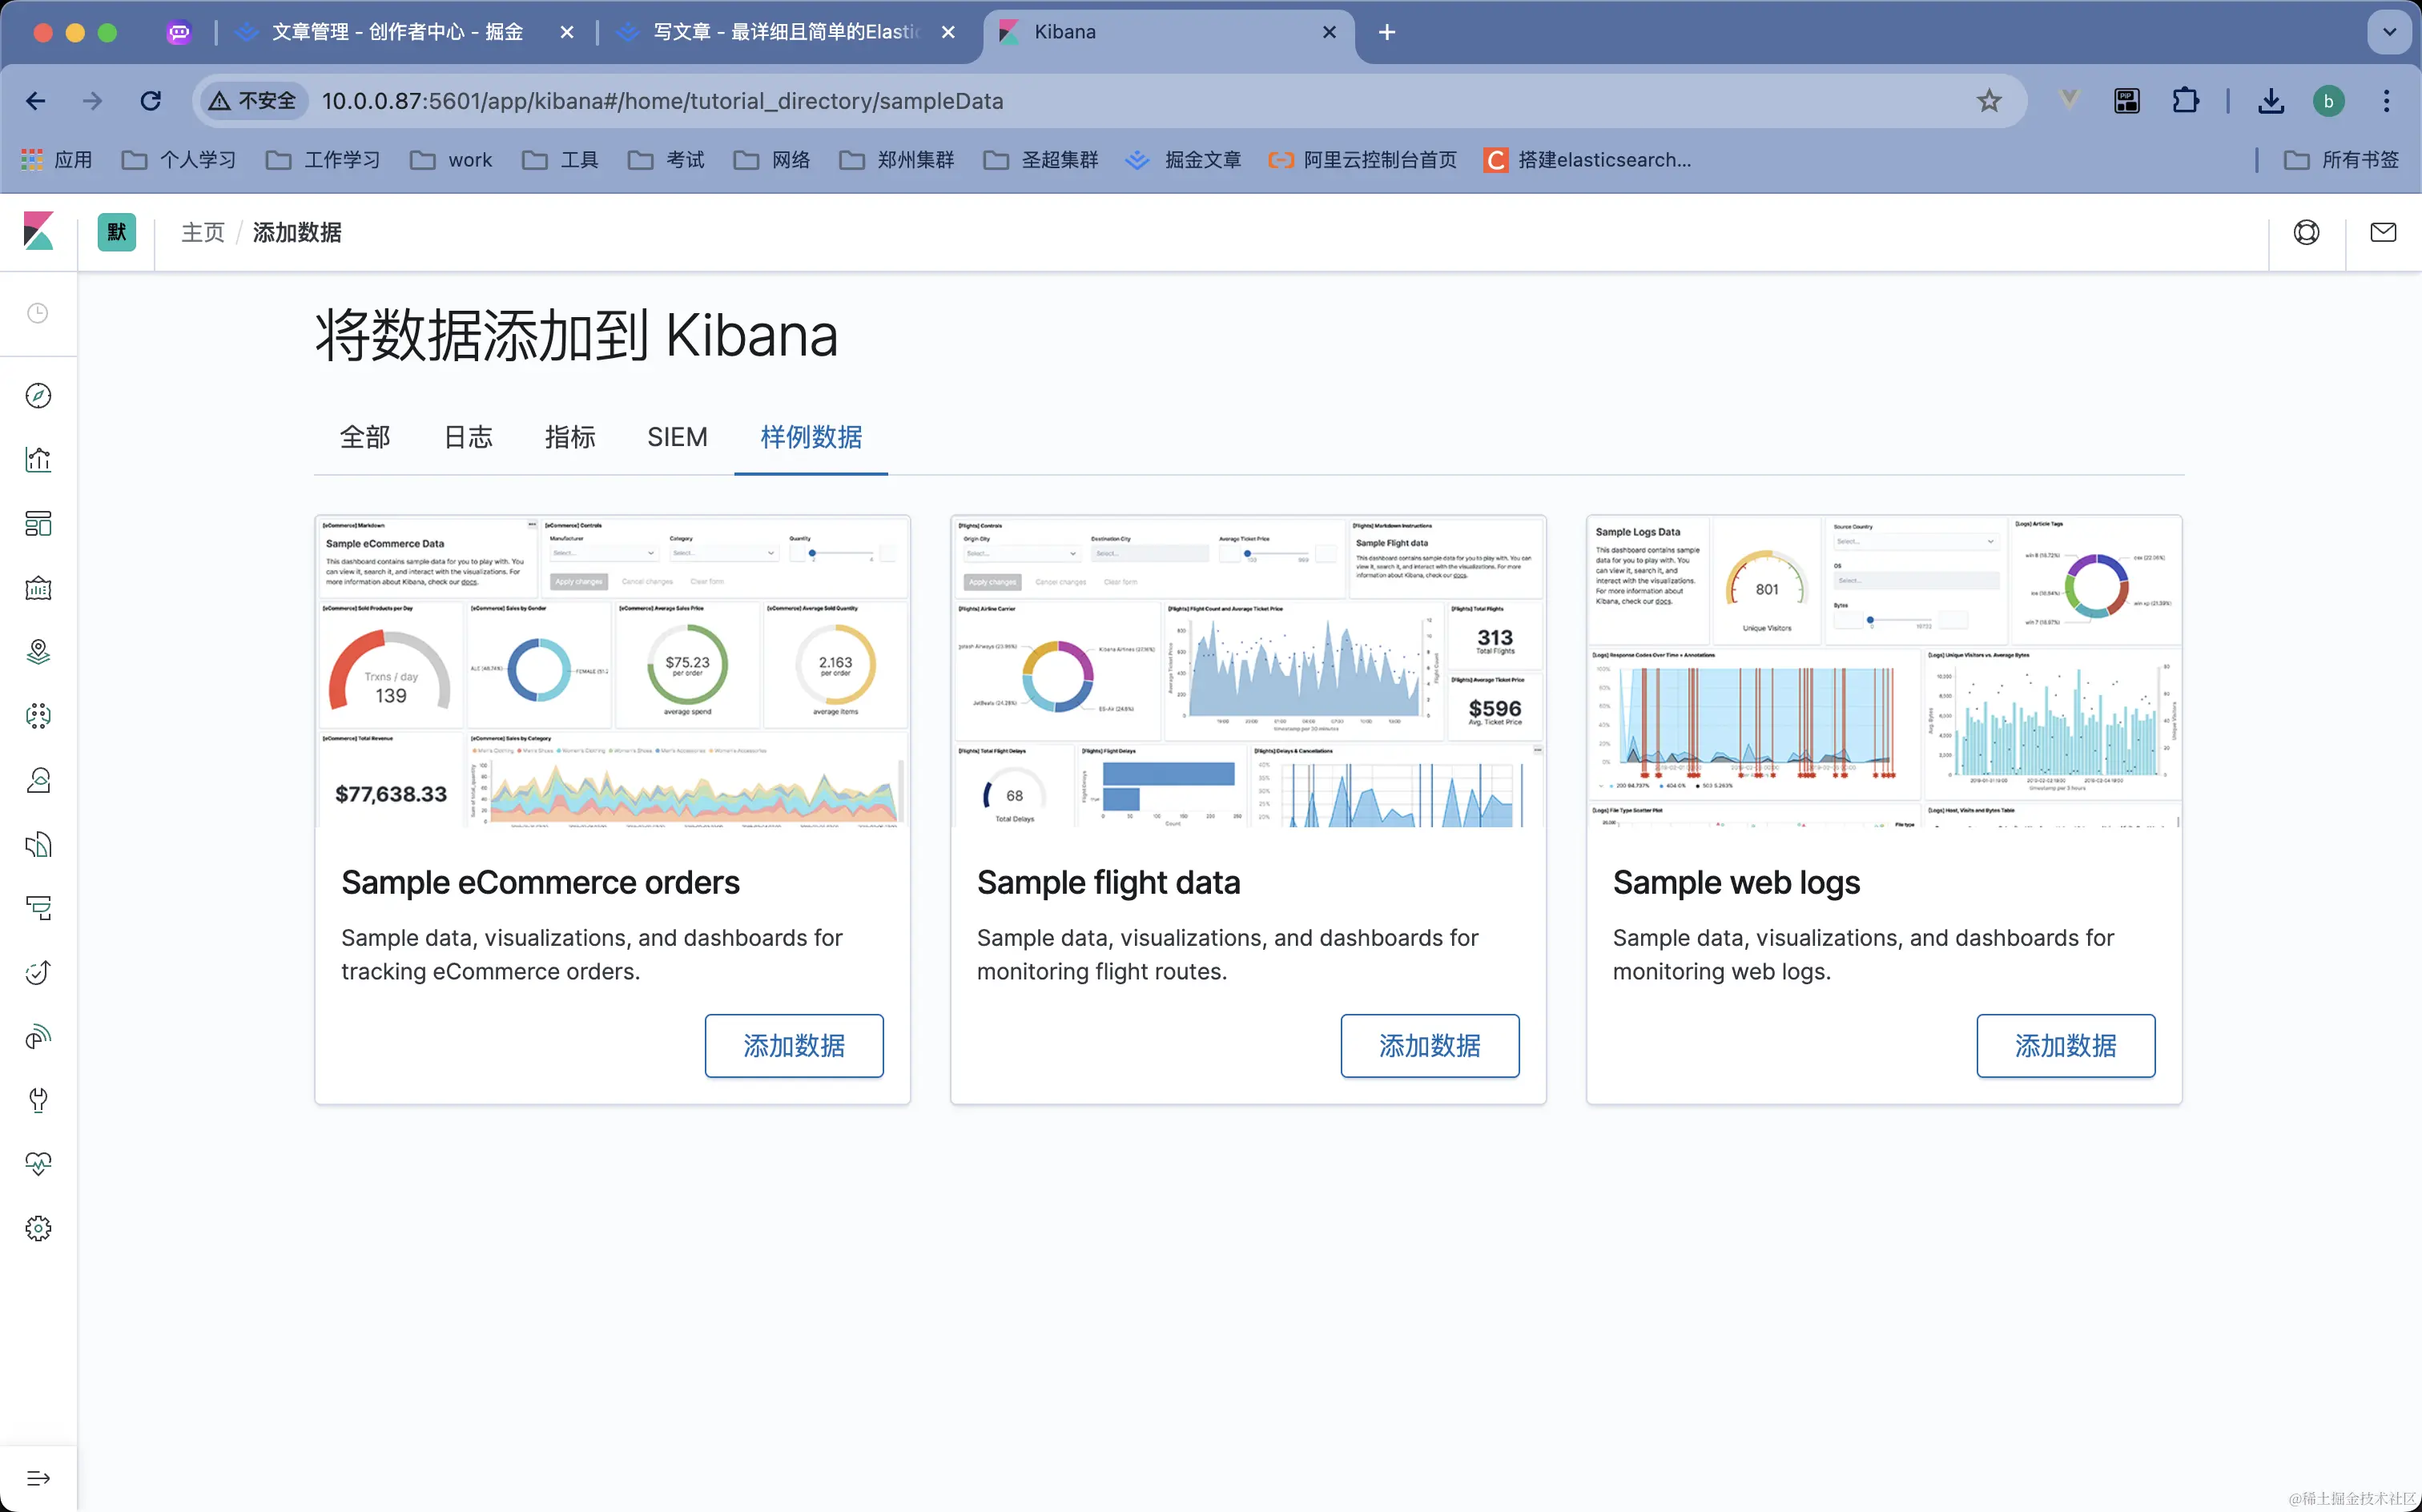The height and width of the screenshot is (1512, 2422).
Task: Open the work bookmark folder
Action: tap(451, 160)
